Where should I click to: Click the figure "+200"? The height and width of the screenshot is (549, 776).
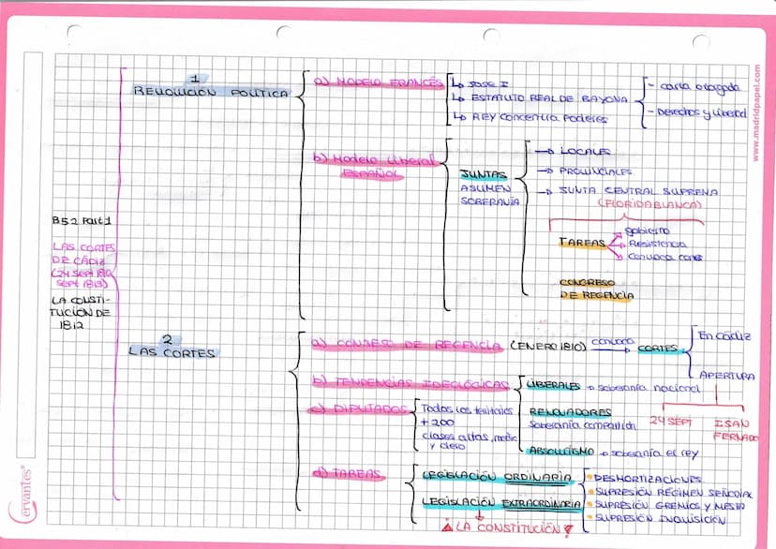click(437, 423)
